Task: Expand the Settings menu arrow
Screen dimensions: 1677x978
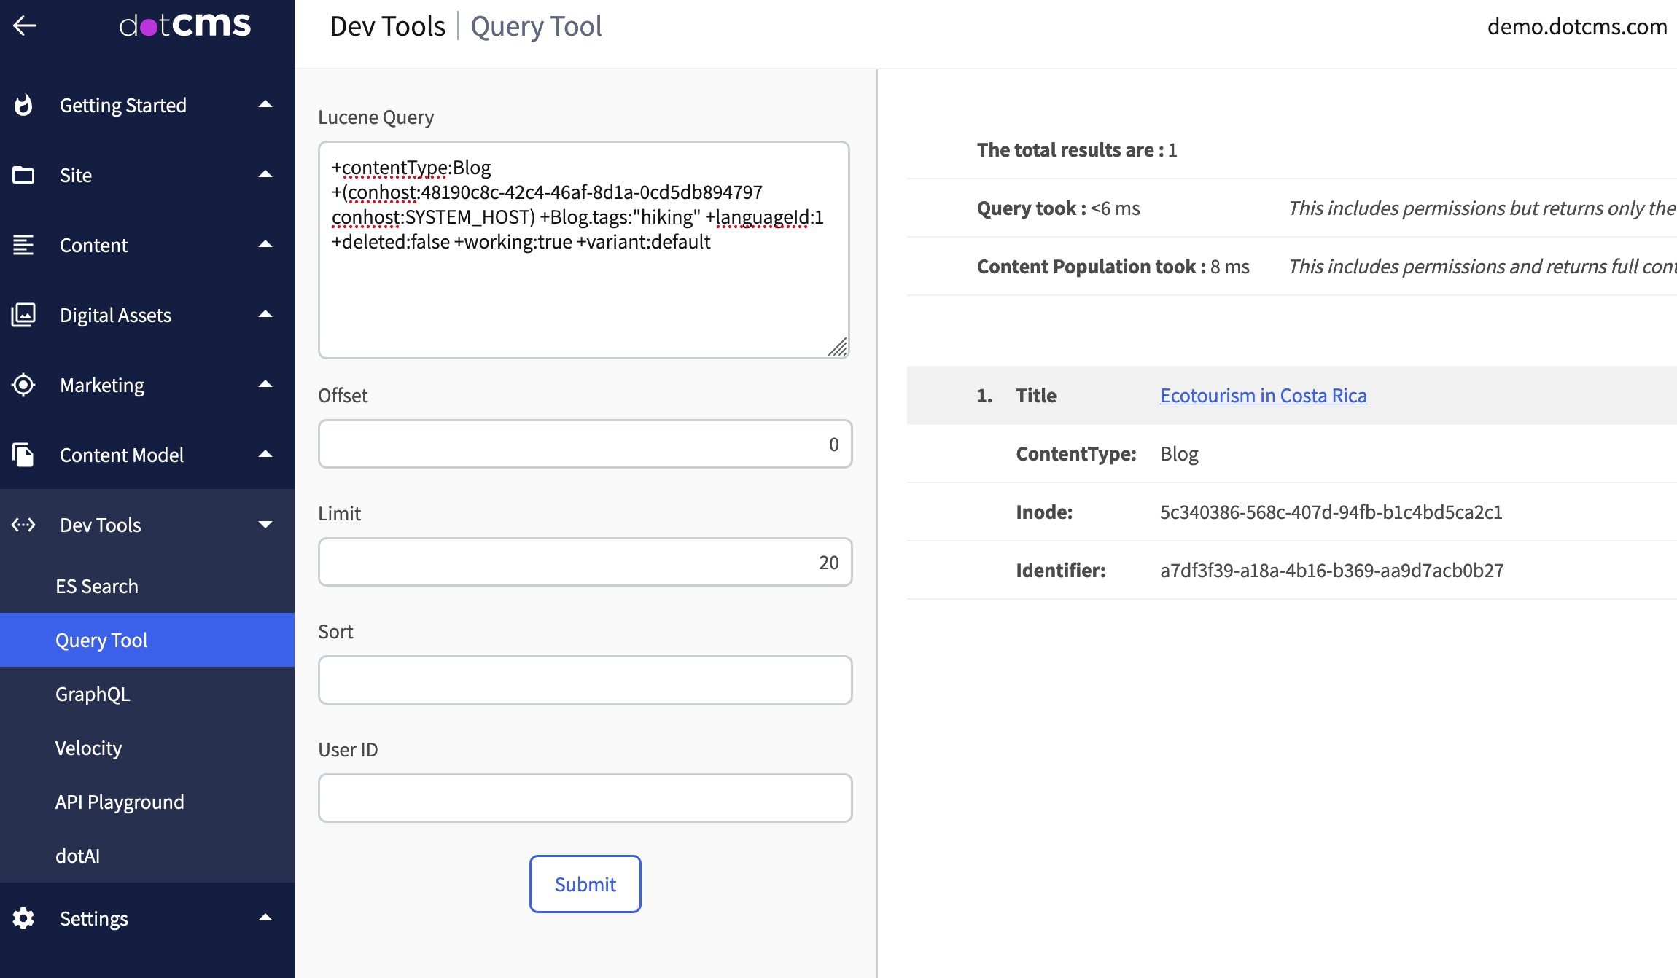Action: pos(265,918)
